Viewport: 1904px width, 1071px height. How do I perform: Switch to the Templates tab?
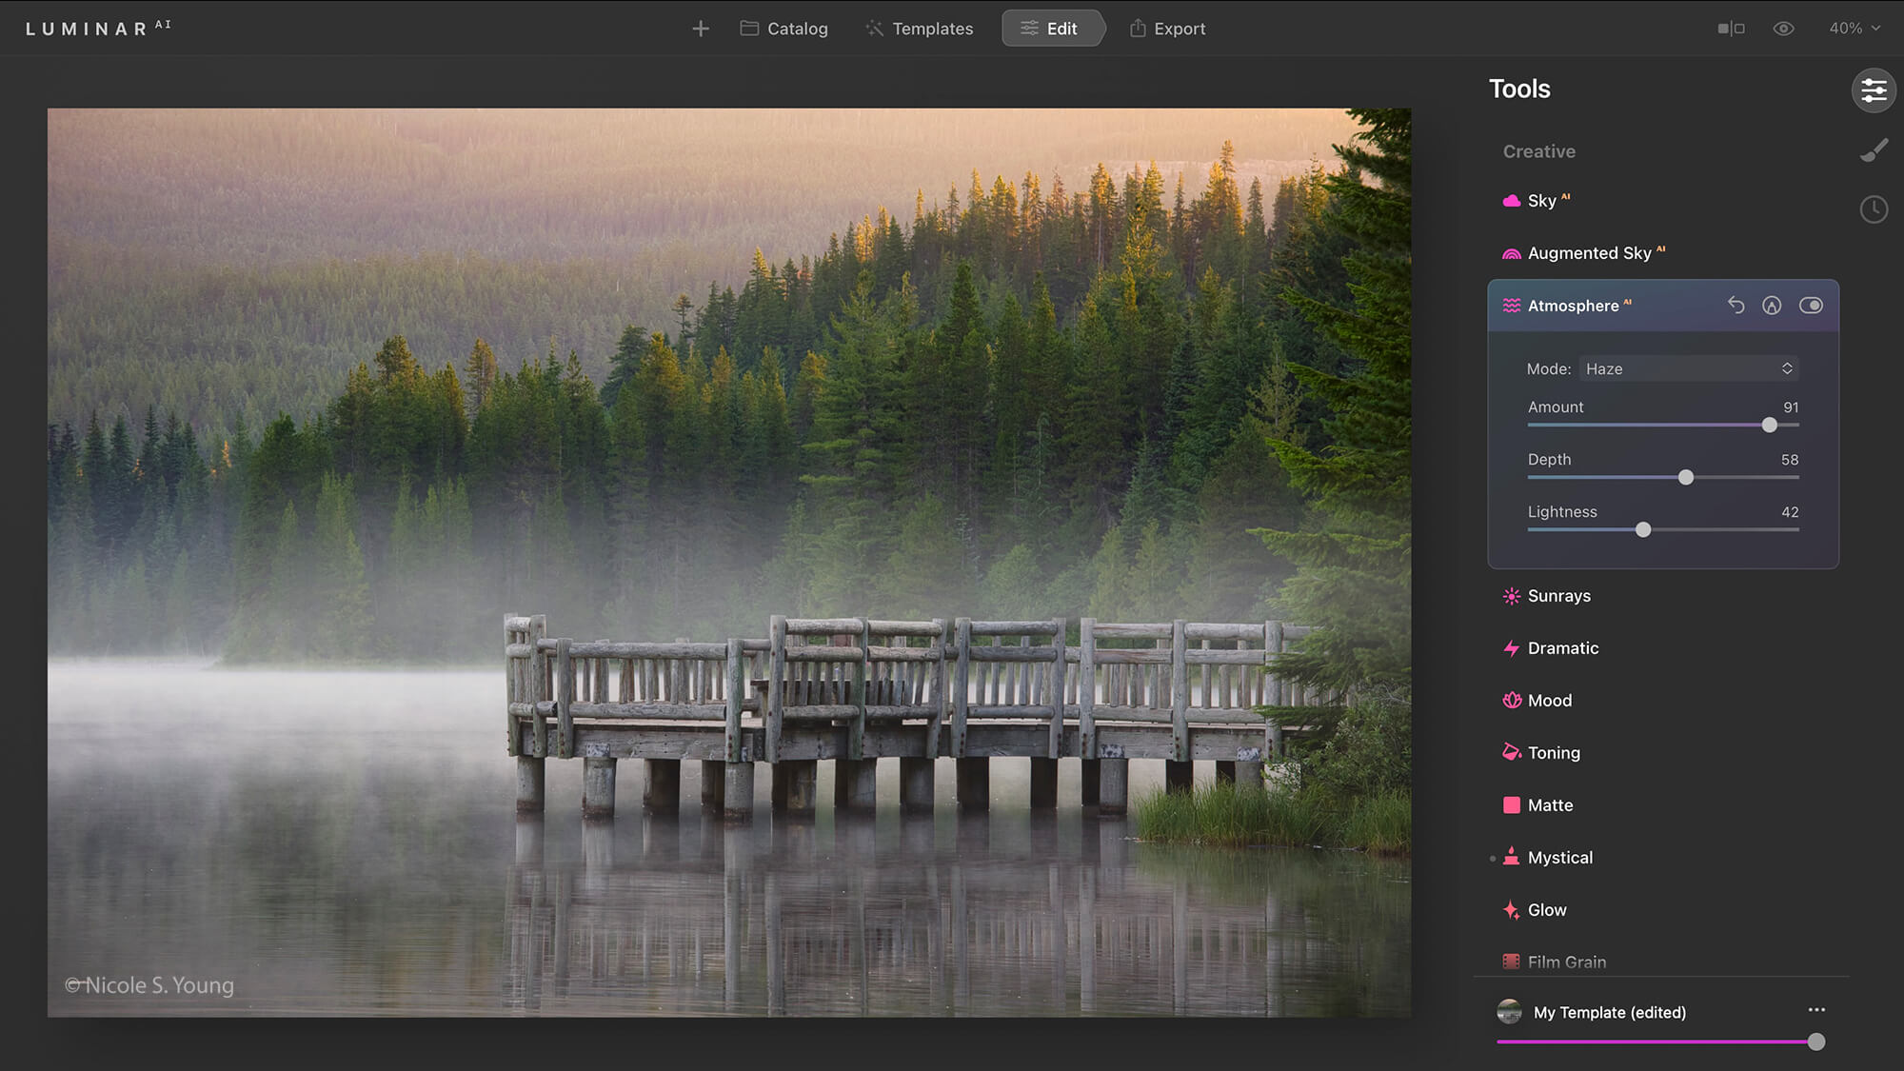(x=919, y=29)
